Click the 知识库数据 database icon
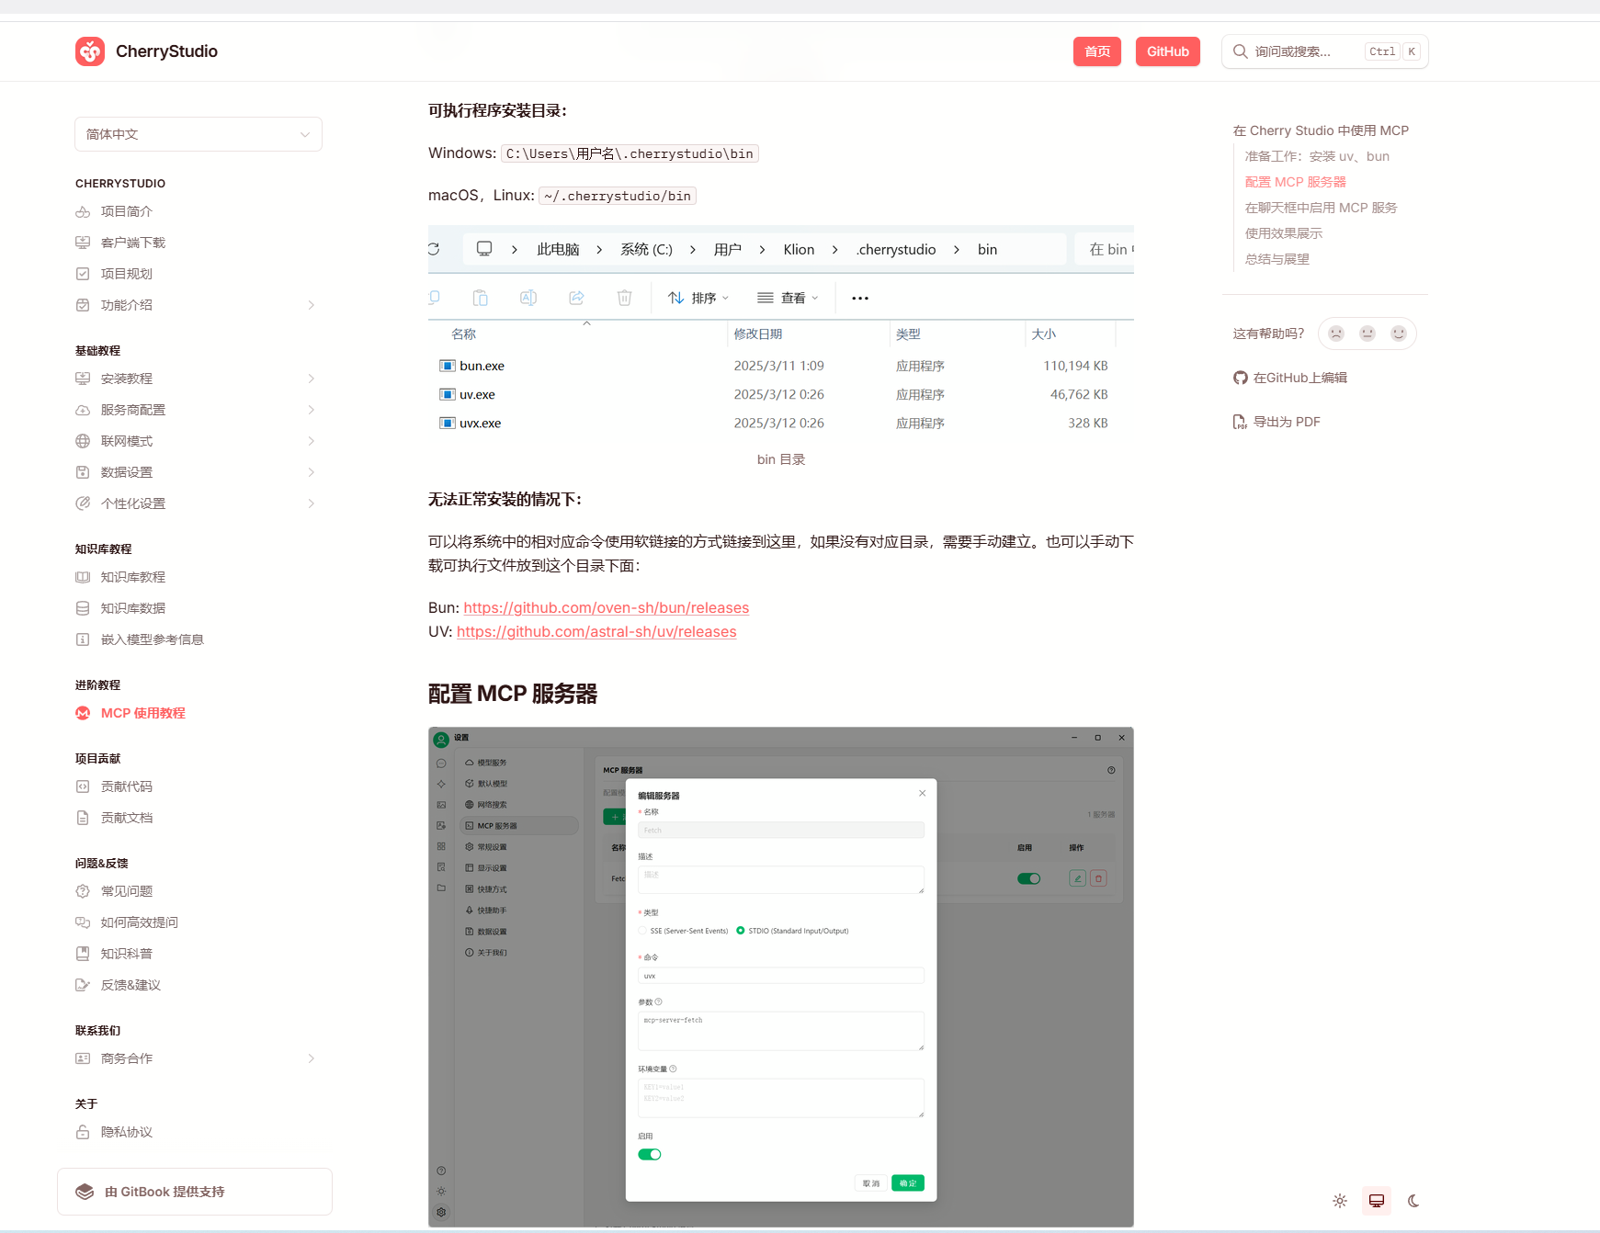This screenshot has width=1600, height=1233. pyautogui.click(x=83, y=608)
